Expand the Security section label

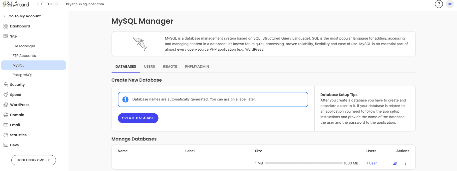(x=17, y=85)
